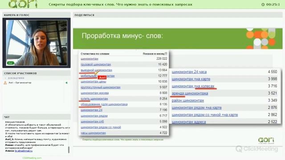This screenshot has height=160, width=285.
Task: Open the 'шиномонтаж спб' link
Action: pyautogui.click(x=92, y=121)
